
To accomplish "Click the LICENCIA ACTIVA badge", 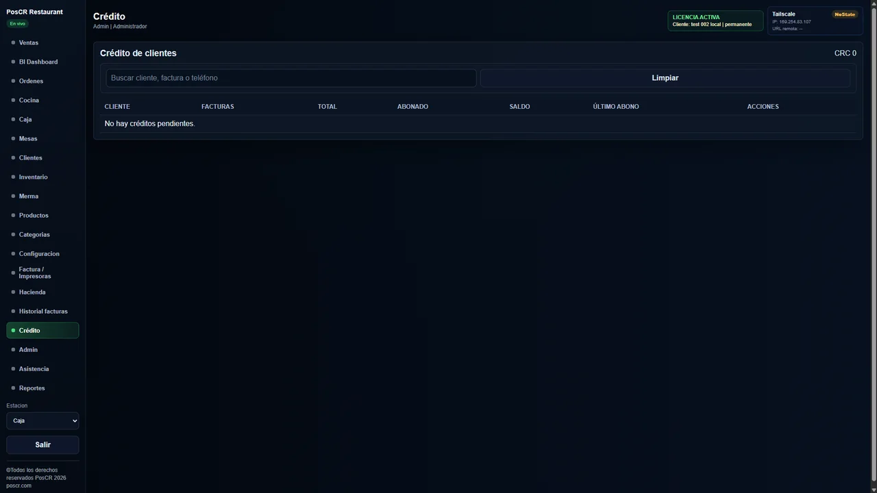I will [x=715, y=21].
